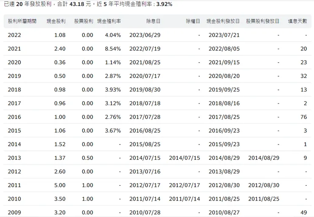Screen dimensions: 314x217
Task: Select the 2014 period row label
Action: click(x=14, y=144)
